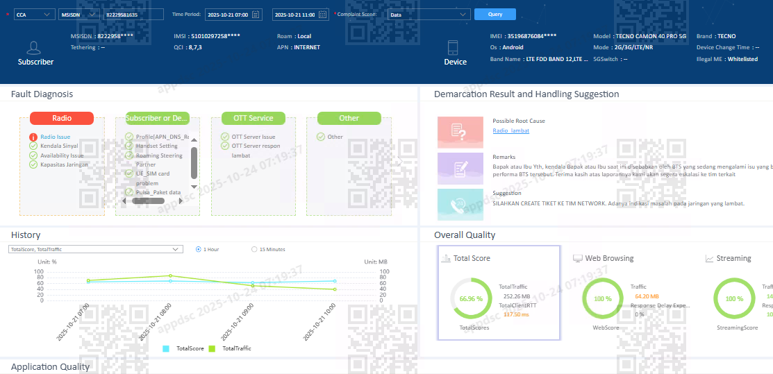This screenshot has height=374, width=773.
Task: Click the Remarks notepad icon
Action: (x=460, y=169)
